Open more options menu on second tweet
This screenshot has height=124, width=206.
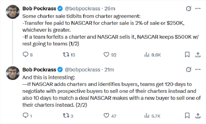pos(198,70)
